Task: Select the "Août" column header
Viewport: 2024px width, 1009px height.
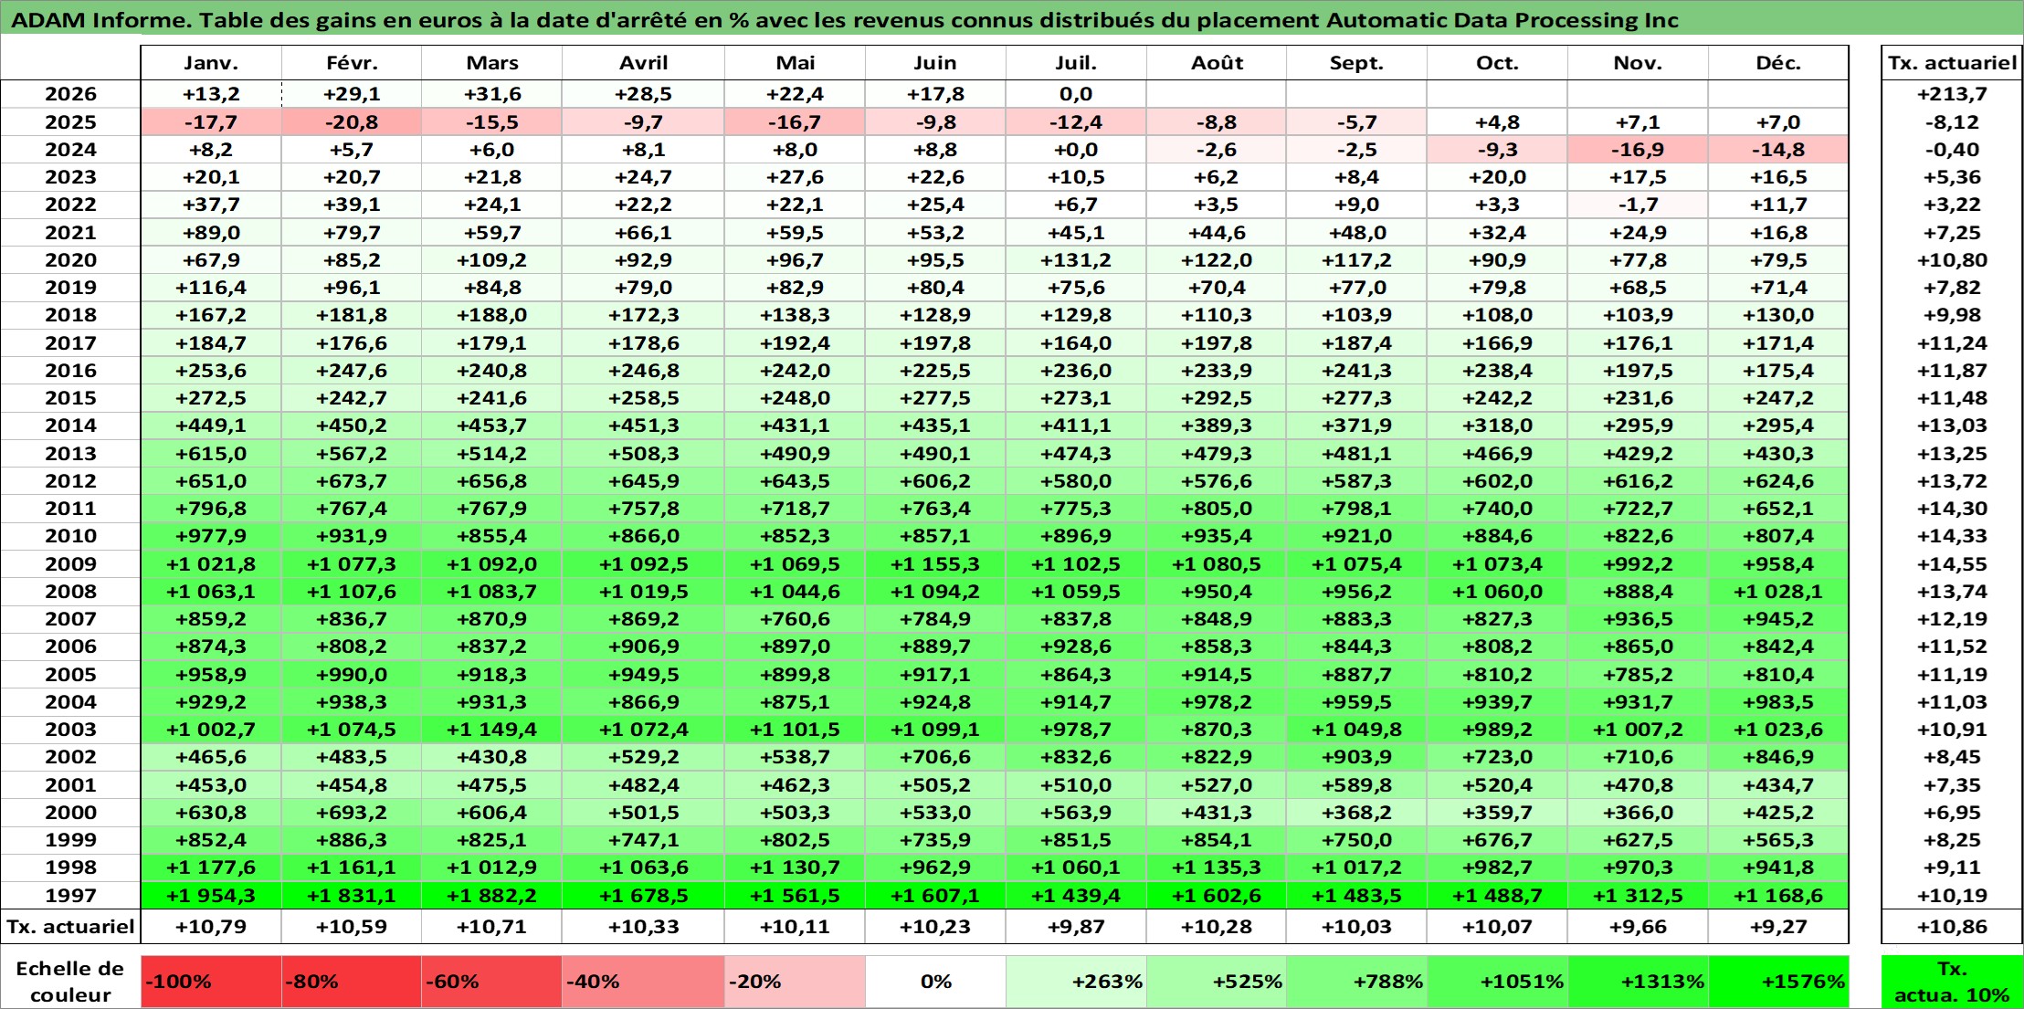Action: pos(1217,63)
